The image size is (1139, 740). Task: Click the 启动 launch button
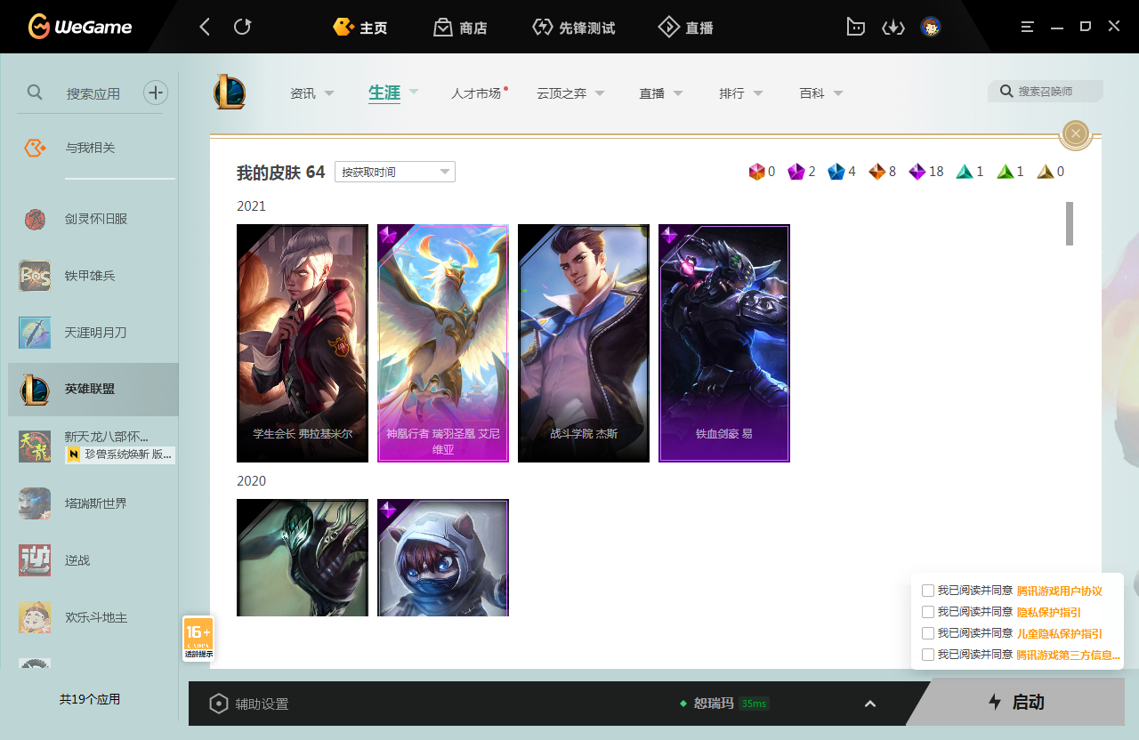(x=1016, y=702)
